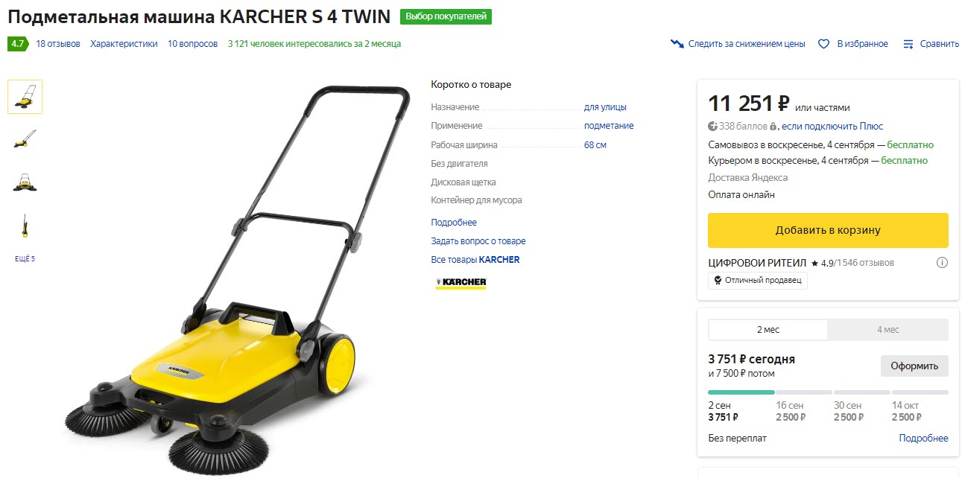The width and height of the screenshot is (962, 478).
Task: Click the Отличный продавец badge
Action: (x=757, y=281)
